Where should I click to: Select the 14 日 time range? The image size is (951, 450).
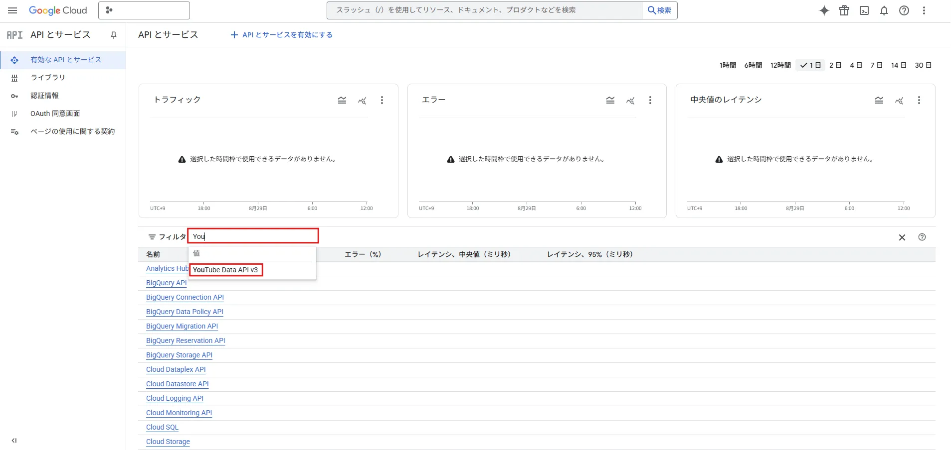tap(899, 65)
